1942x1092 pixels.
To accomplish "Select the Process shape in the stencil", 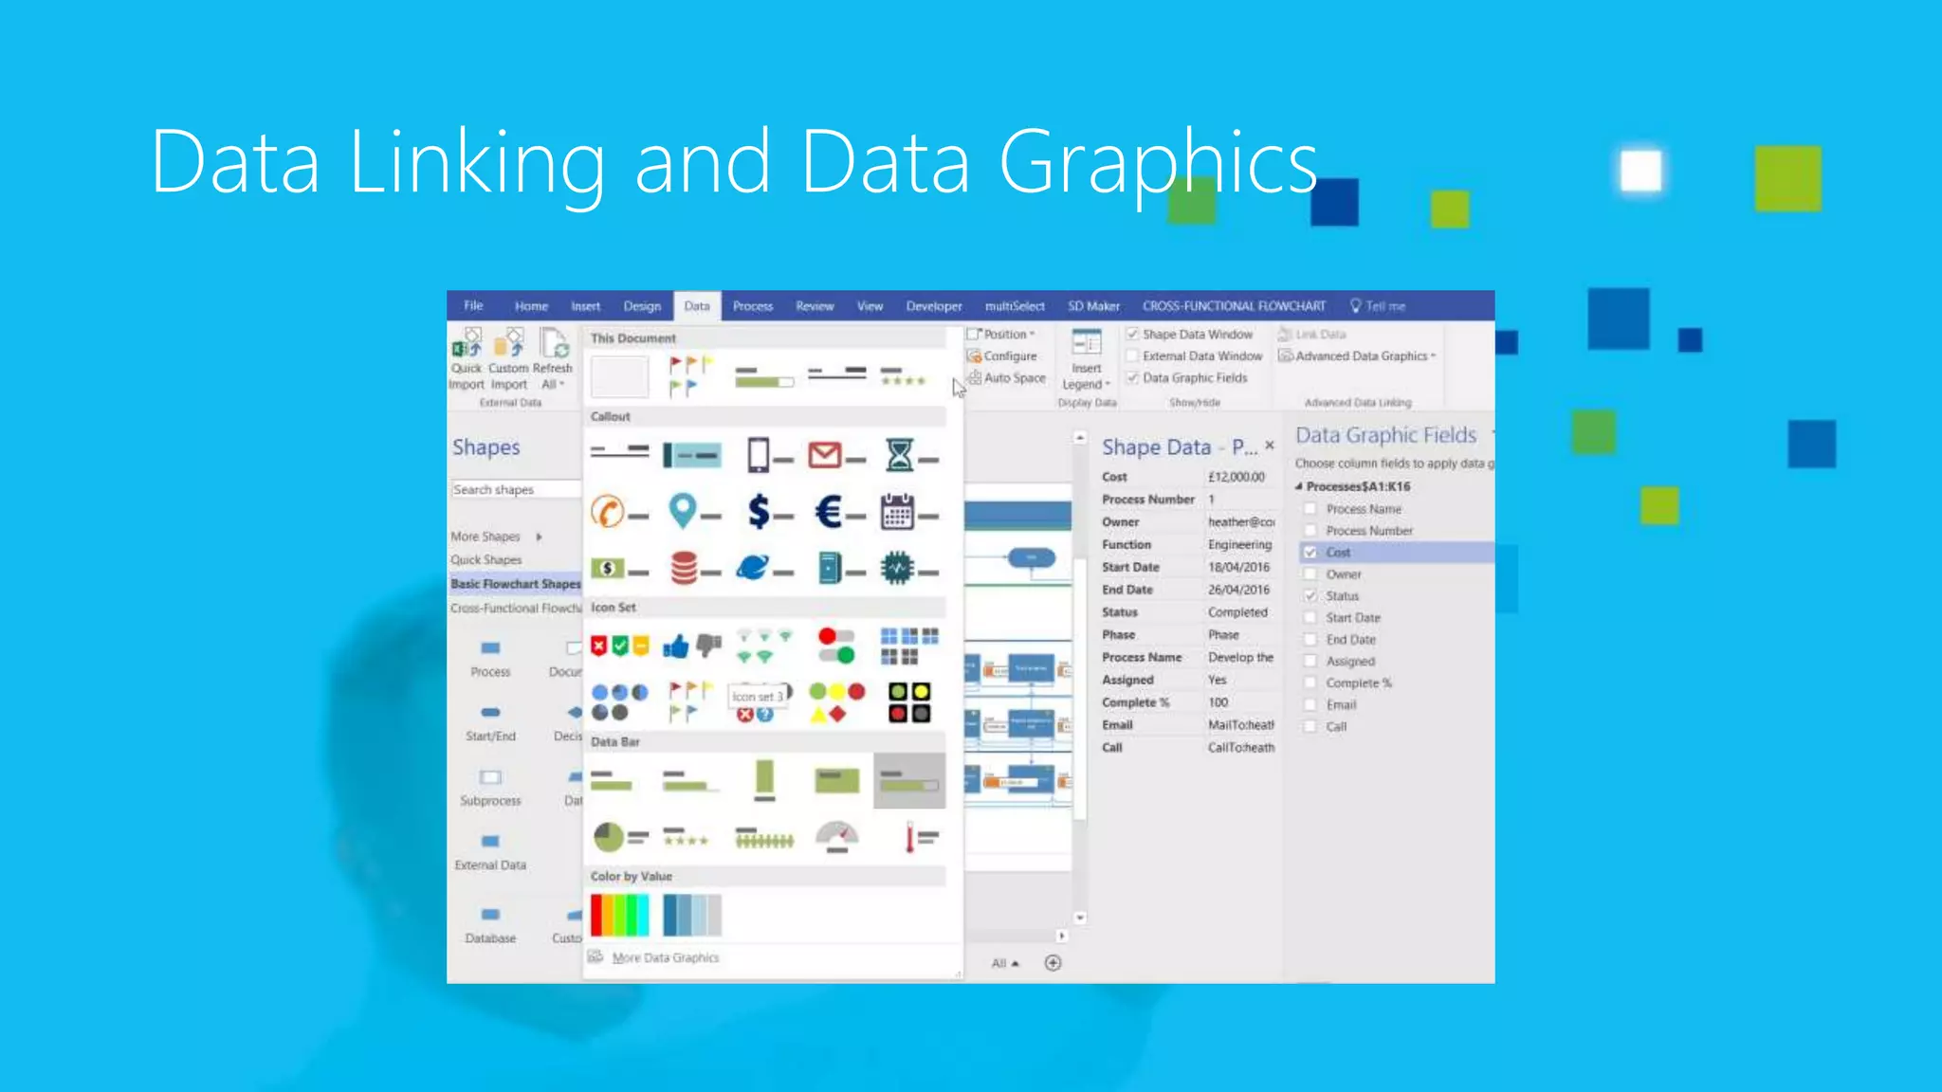I will tap(490, 658).
